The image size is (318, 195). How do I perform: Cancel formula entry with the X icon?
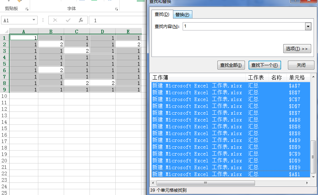point(55,20)
